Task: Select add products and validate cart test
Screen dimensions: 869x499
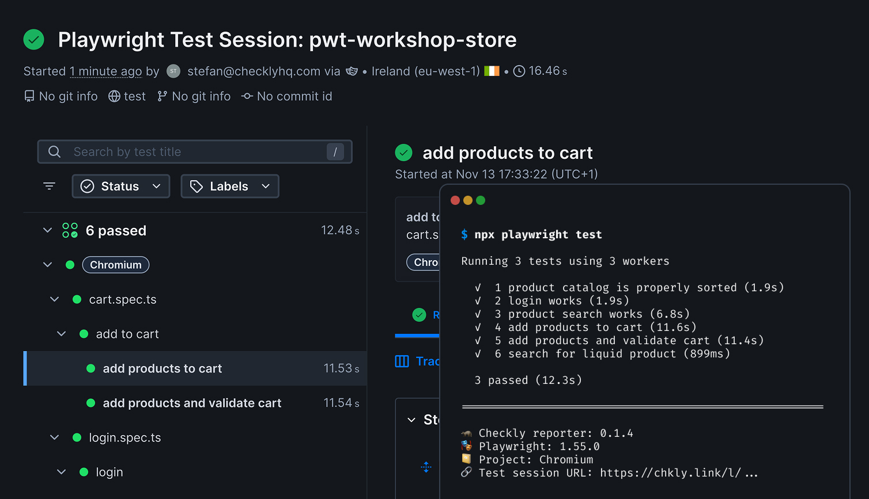Action: [192, 403]
